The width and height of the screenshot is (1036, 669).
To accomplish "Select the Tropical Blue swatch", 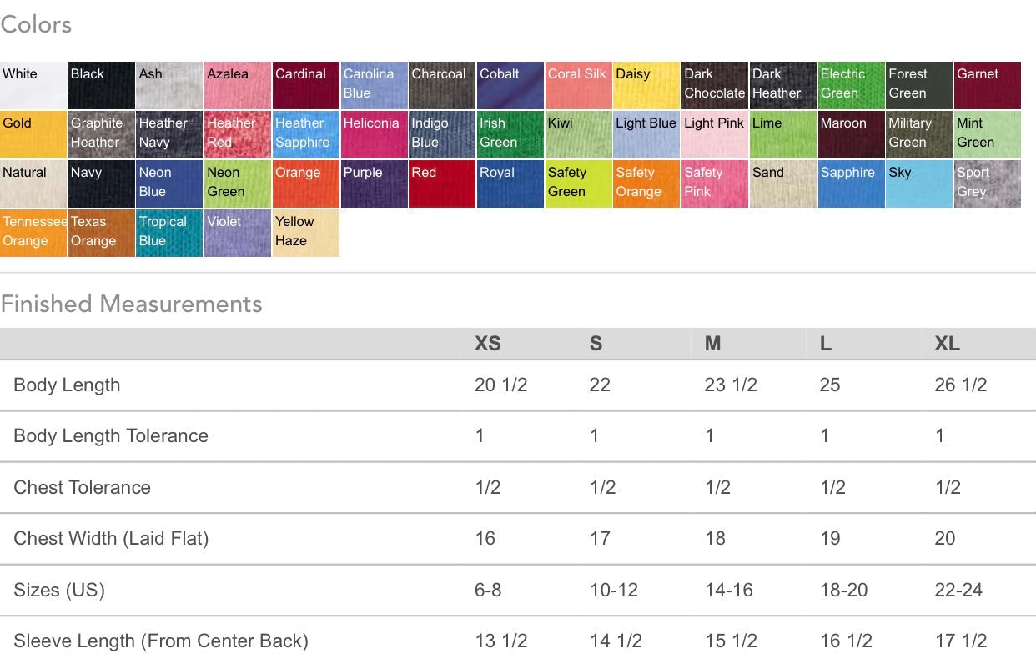I will [x=169, y=233].
